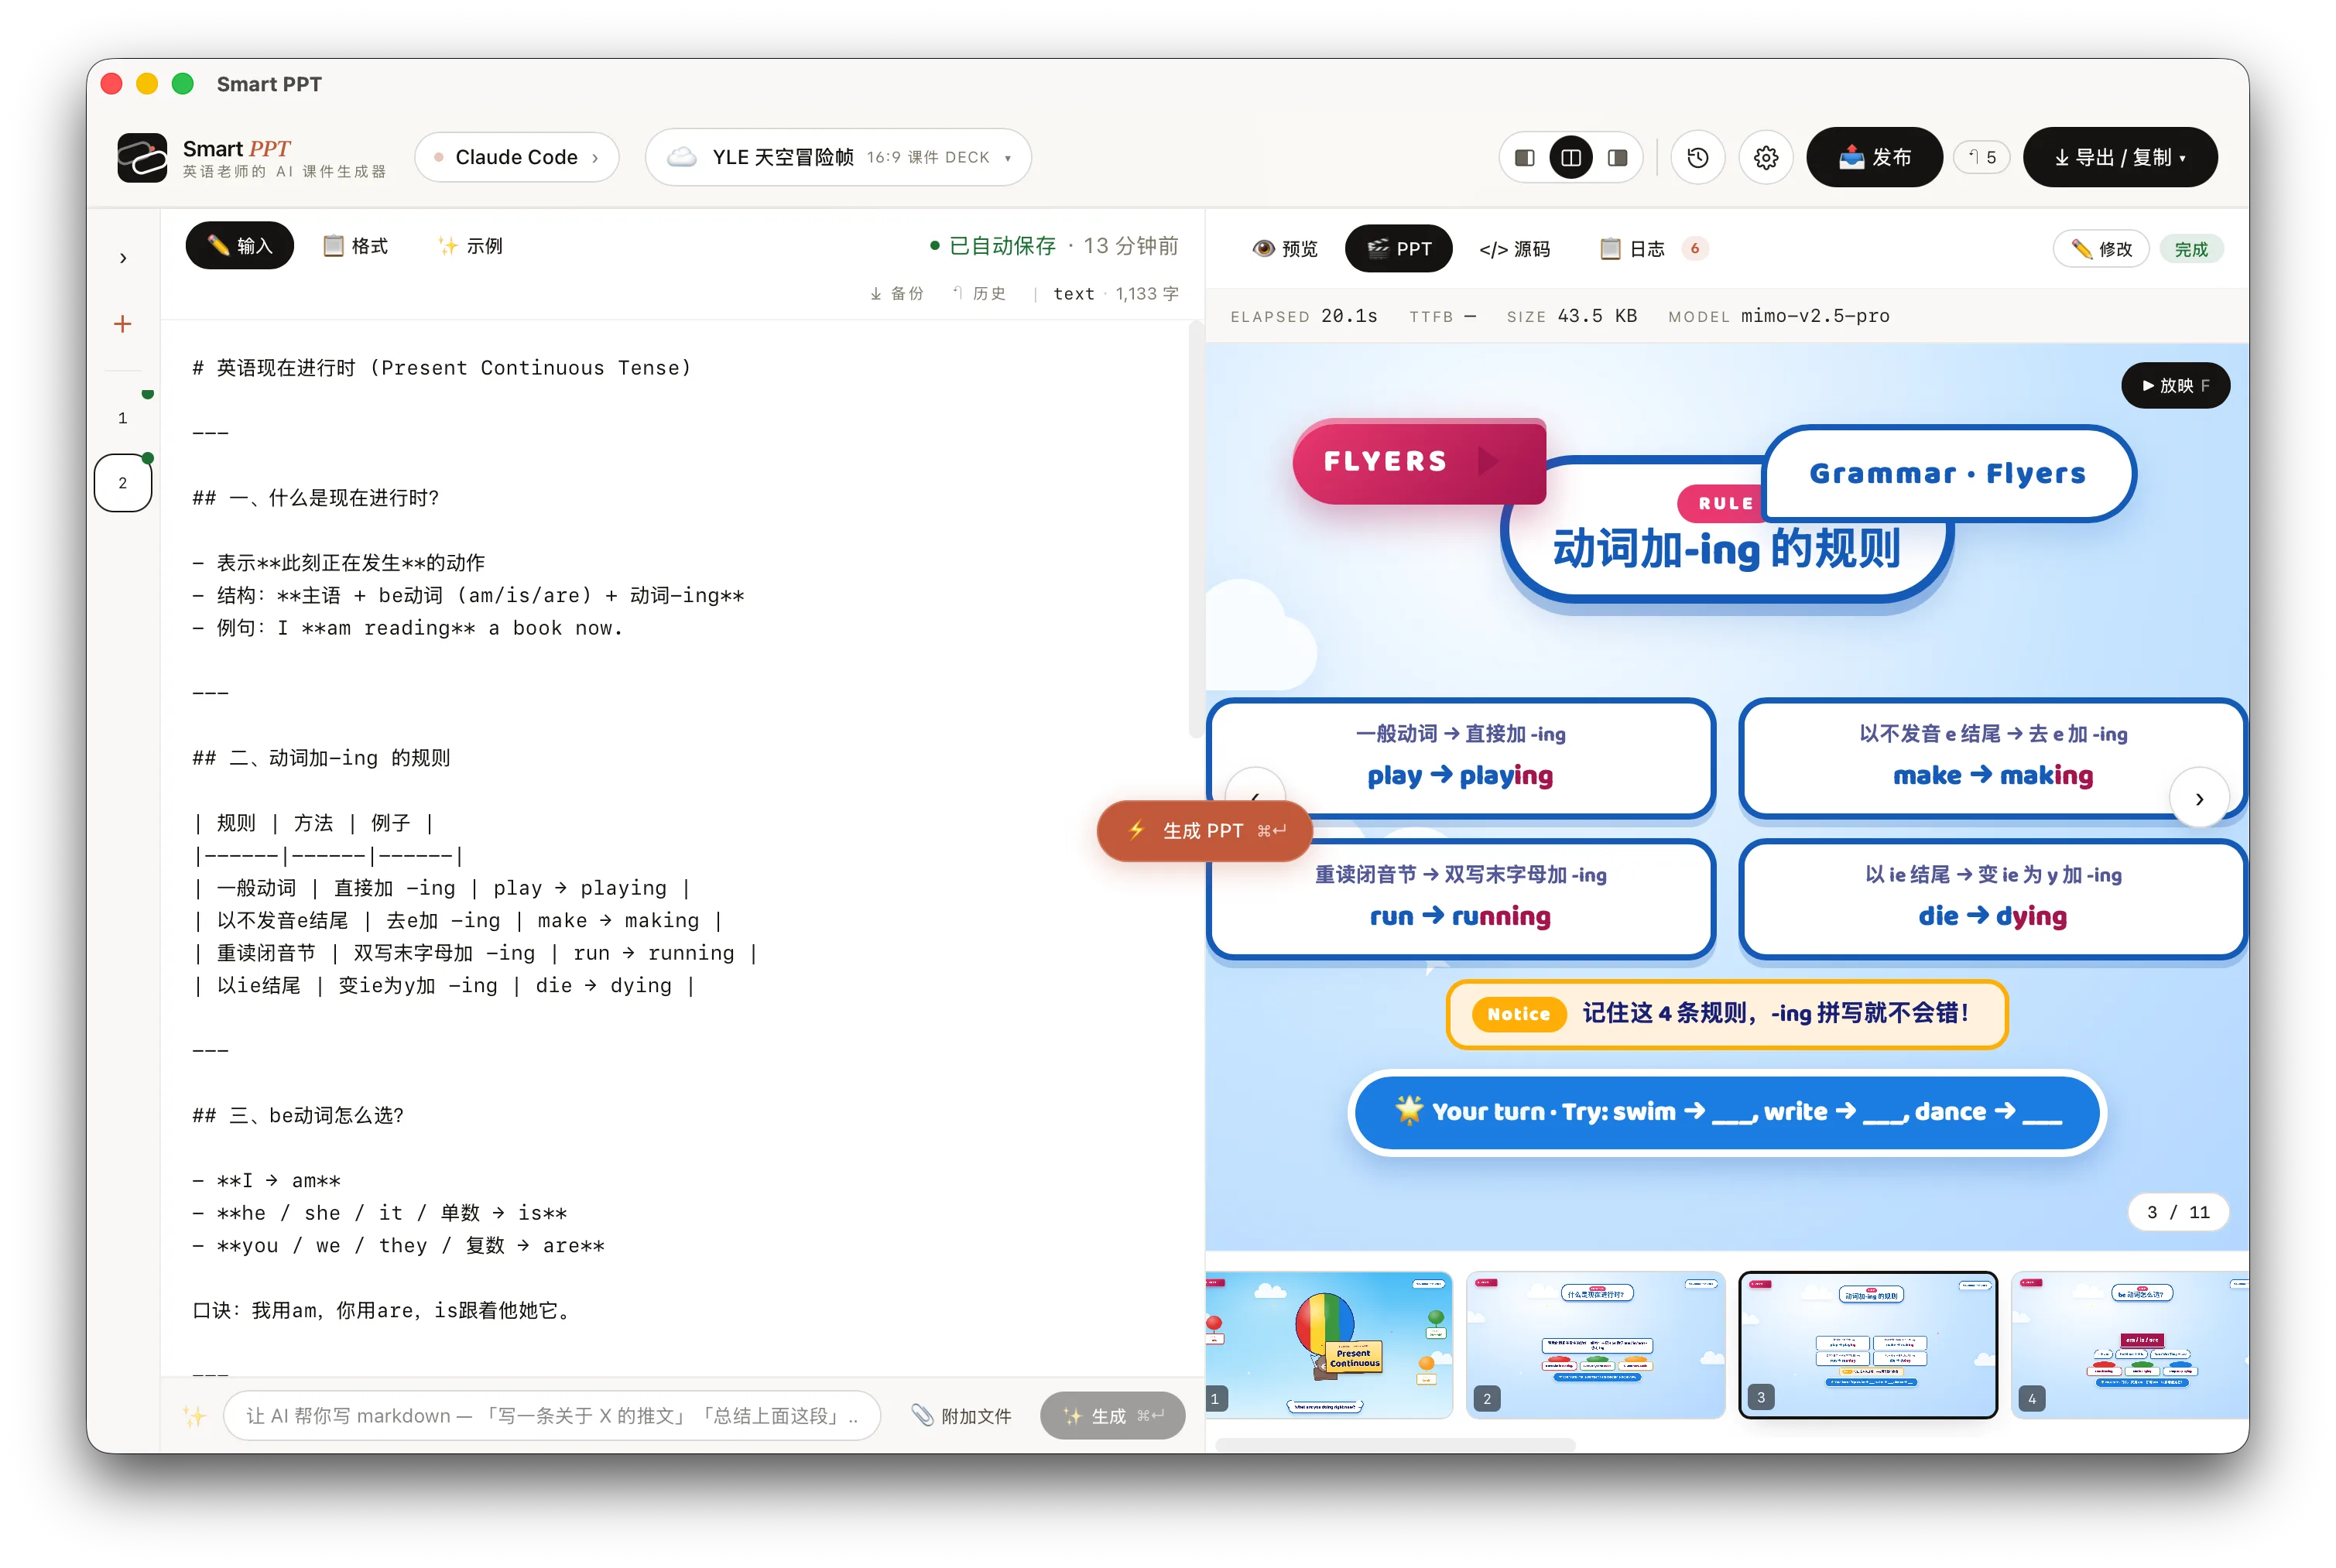Click the 3 / 11 slide counter

pyautogui.click(x=2177, y=1212)
